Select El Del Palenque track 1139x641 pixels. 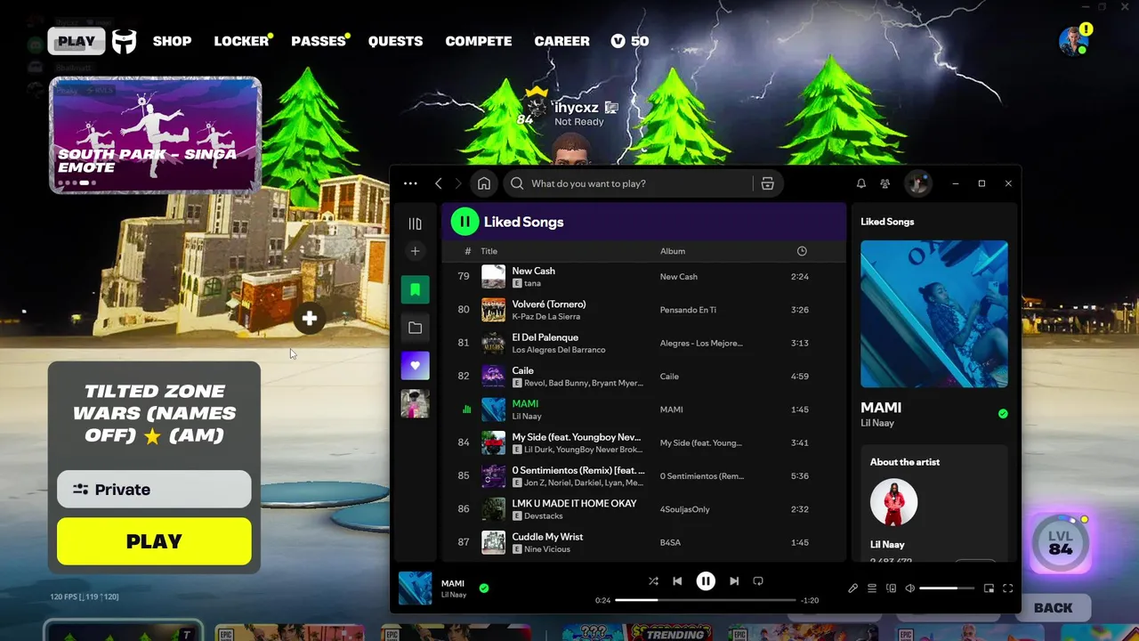click(643, 343)
